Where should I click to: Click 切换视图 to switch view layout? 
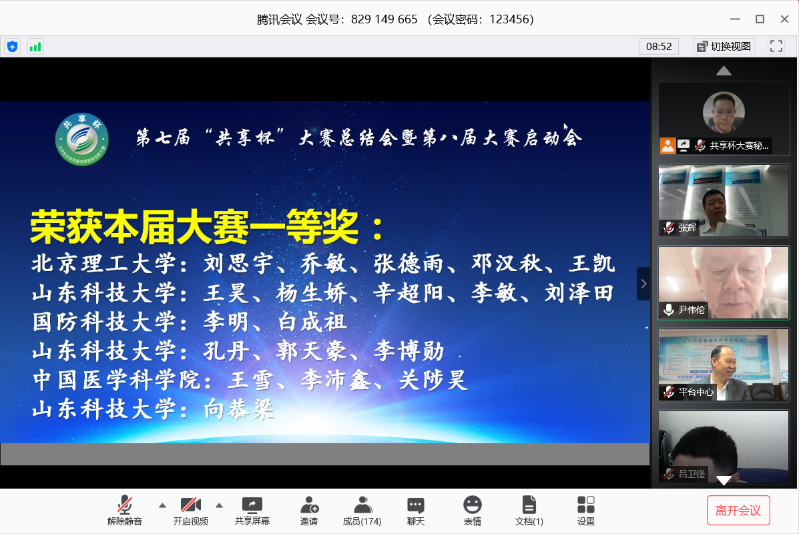724,46
